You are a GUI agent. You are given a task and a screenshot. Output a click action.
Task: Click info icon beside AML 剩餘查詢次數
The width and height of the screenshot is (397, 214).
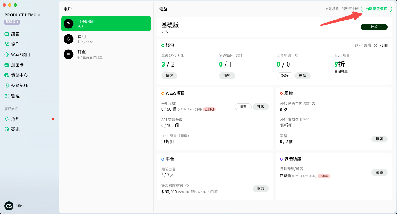tap(313, 104)
